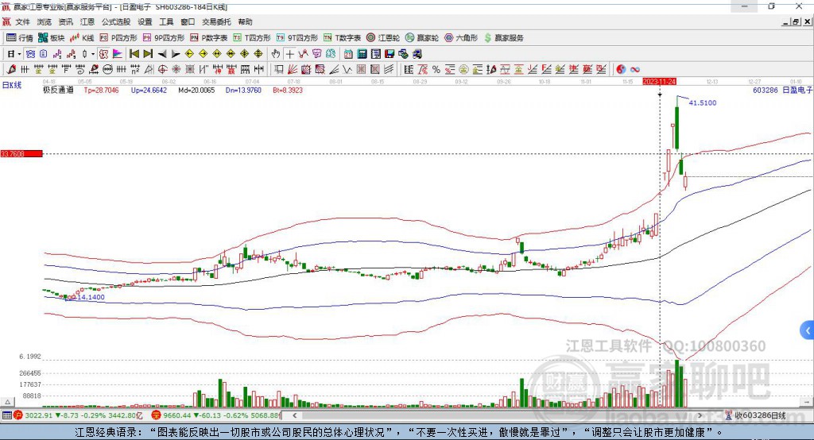
Task: Open the calculator tool icon
Action: 362,54
